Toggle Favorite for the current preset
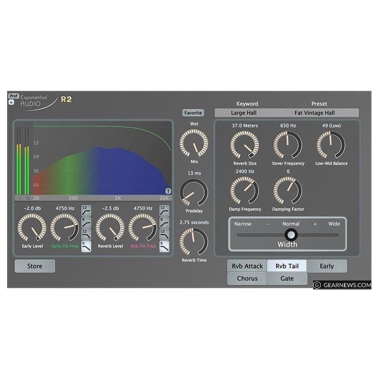Screen dimensions: 379x379 193,112
